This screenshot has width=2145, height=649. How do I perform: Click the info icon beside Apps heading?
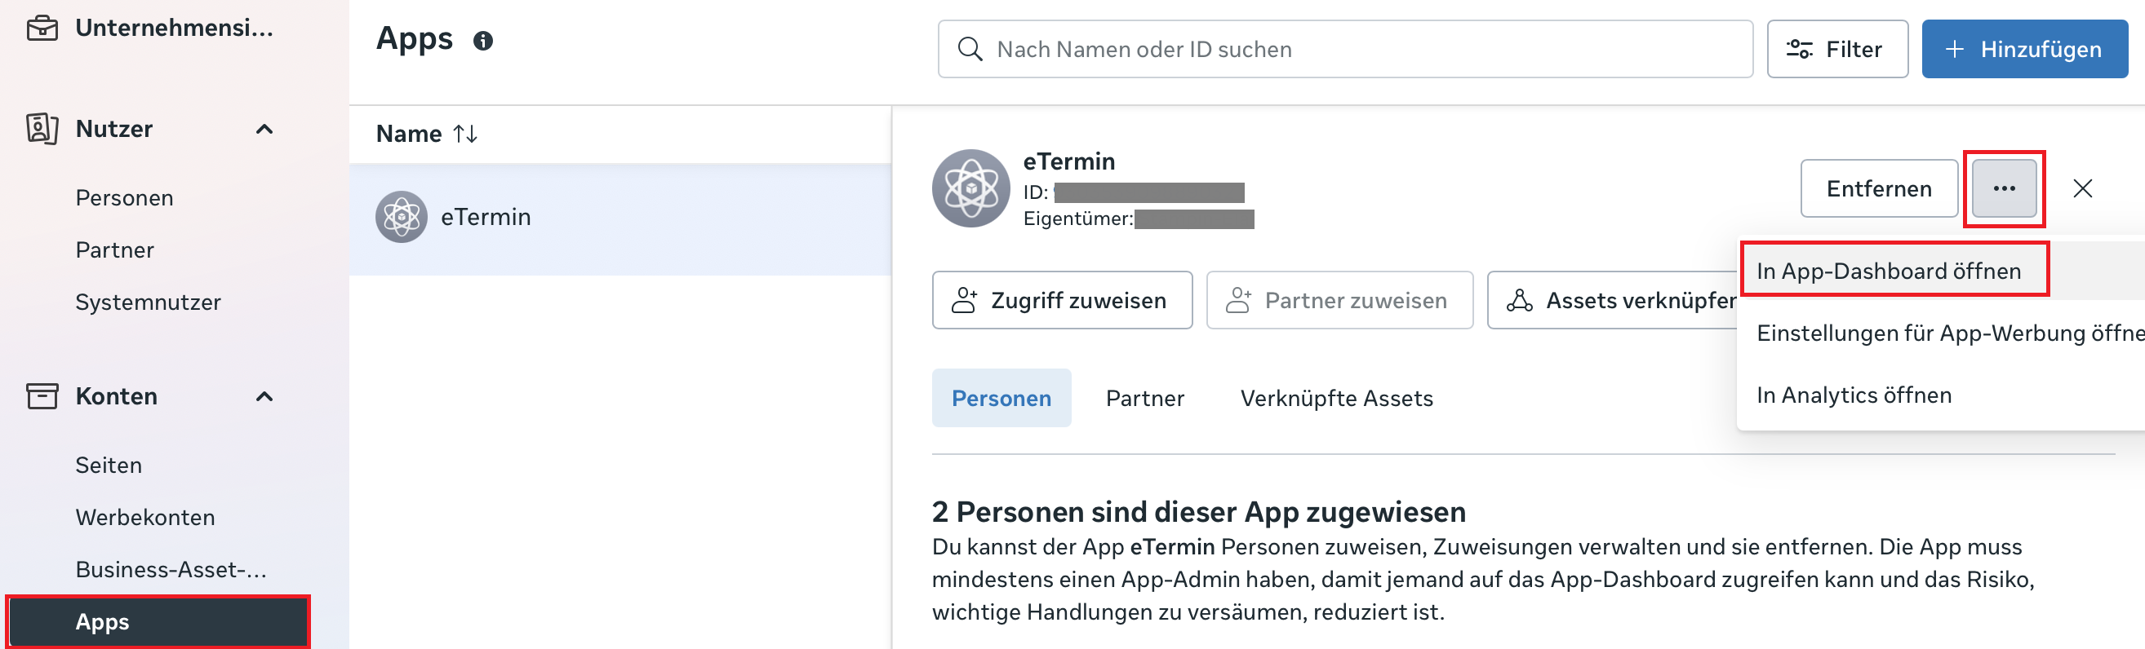click(x=483, y=41)
